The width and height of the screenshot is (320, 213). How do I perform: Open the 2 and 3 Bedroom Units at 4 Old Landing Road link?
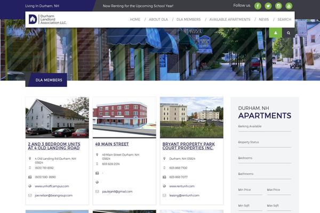pos(54,146)
